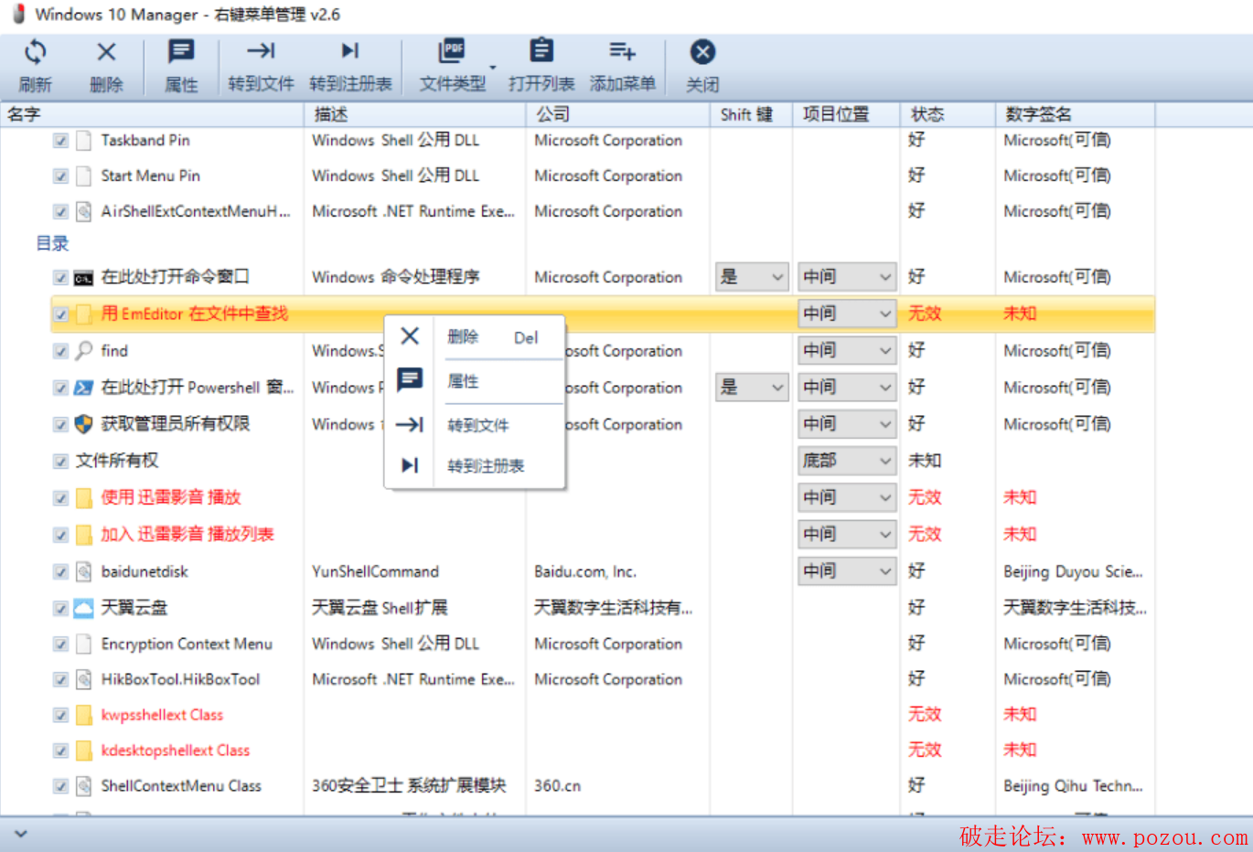Screen dimensions: 1253x852
Task: Choose 删除 in the context menu
Action: click(463, 337)
